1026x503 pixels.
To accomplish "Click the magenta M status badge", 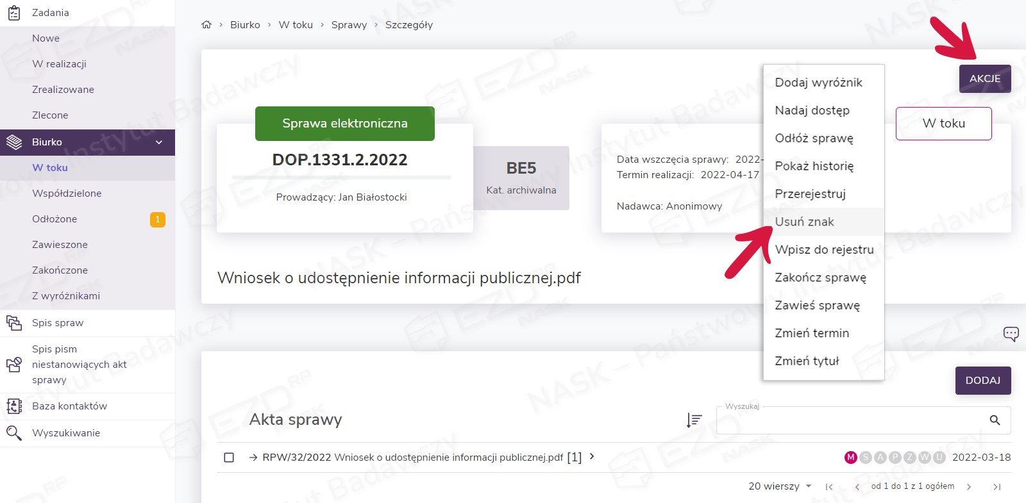I will click(x=850, y=458).
